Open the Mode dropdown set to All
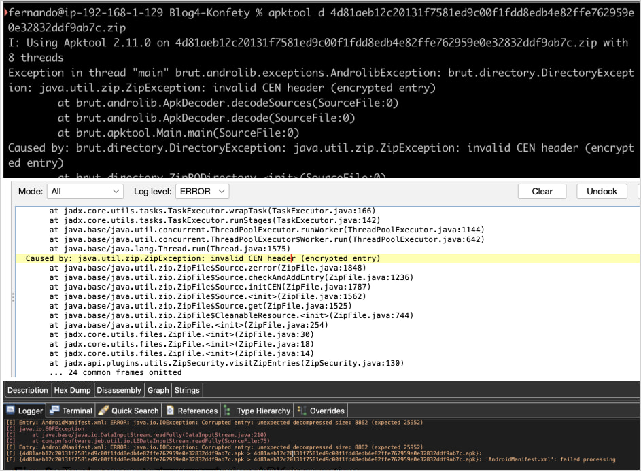641x471 pixels. point(85,191)
